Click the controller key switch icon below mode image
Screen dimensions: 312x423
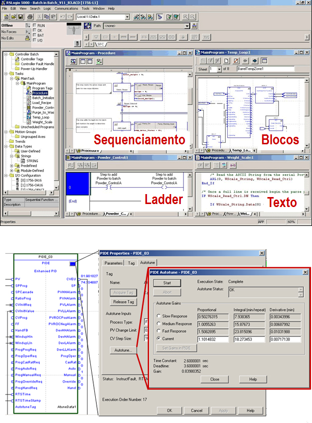(x=77, y=43)
